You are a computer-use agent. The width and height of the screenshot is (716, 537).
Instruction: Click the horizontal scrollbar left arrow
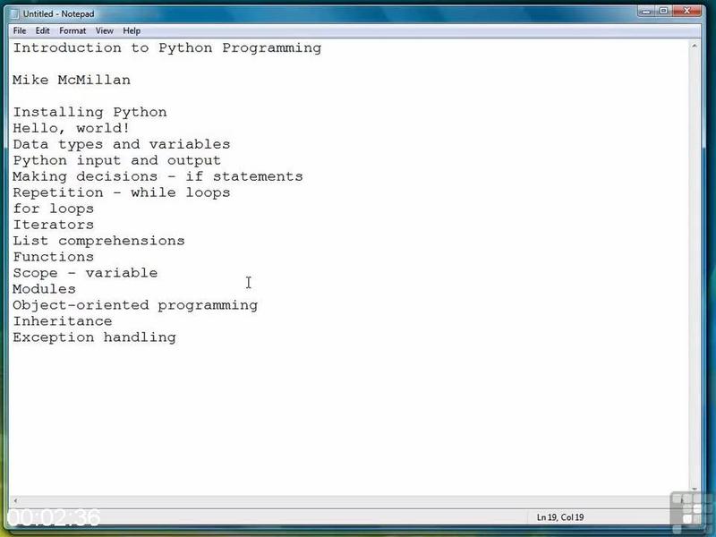pos(15,501)
